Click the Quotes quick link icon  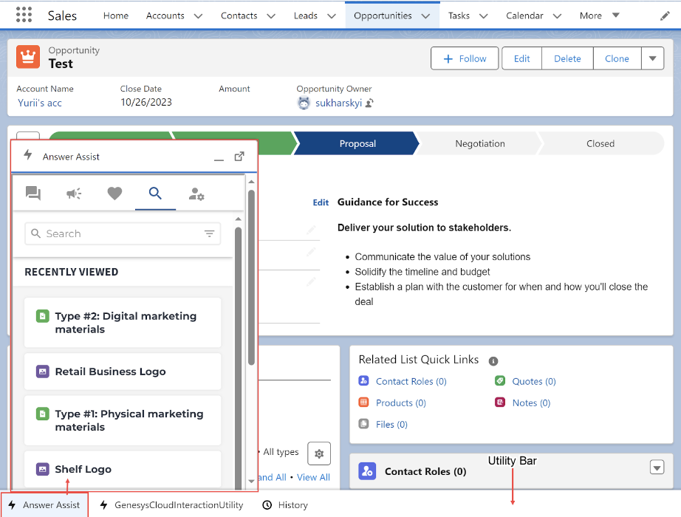pos(500,380)
